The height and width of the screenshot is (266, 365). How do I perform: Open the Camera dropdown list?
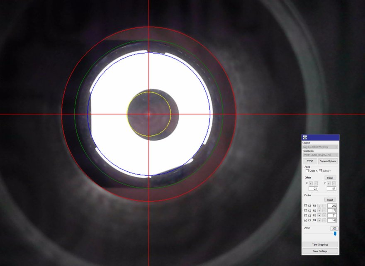pyautogui.click(x=320, y=147)
